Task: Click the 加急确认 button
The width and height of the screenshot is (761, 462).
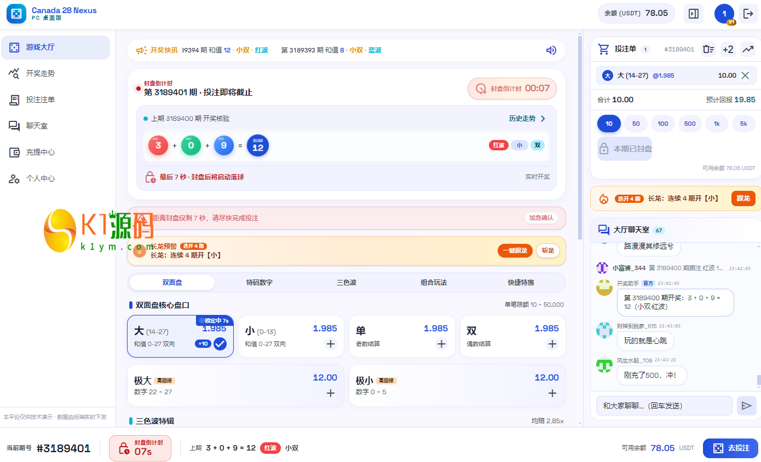Action: coord(541,218)
